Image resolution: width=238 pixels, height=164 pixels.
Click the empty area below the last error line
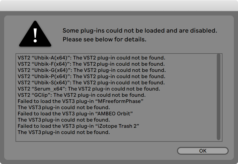click(x=116, y=138)
